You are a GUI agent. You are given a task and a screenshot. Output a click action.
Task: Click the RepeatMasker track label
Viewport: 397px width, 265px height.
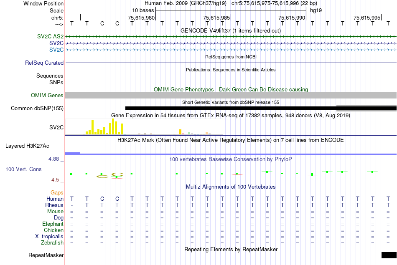(46, 255)
